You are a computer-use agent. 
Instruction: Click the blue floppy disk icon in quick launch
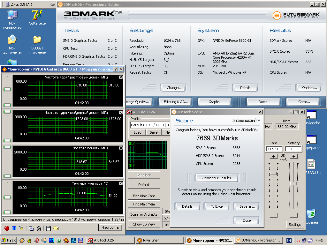(x=81, y=241)
